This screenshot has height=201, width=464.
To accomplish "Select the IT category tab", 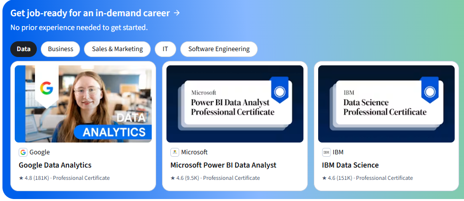I will (x=165, y=49).
